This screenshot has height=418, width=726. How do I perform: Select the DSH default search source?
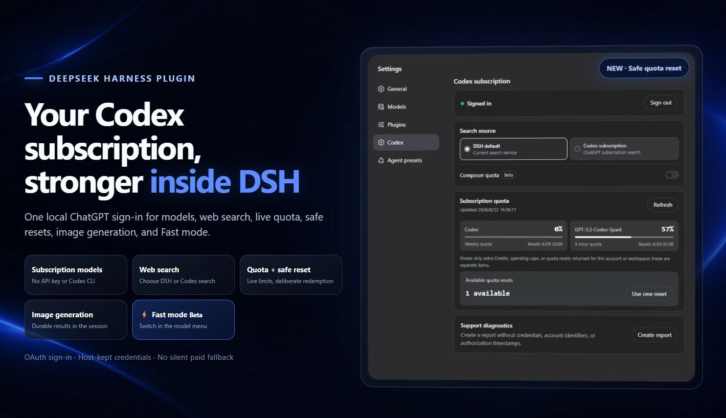coord(513,149)
